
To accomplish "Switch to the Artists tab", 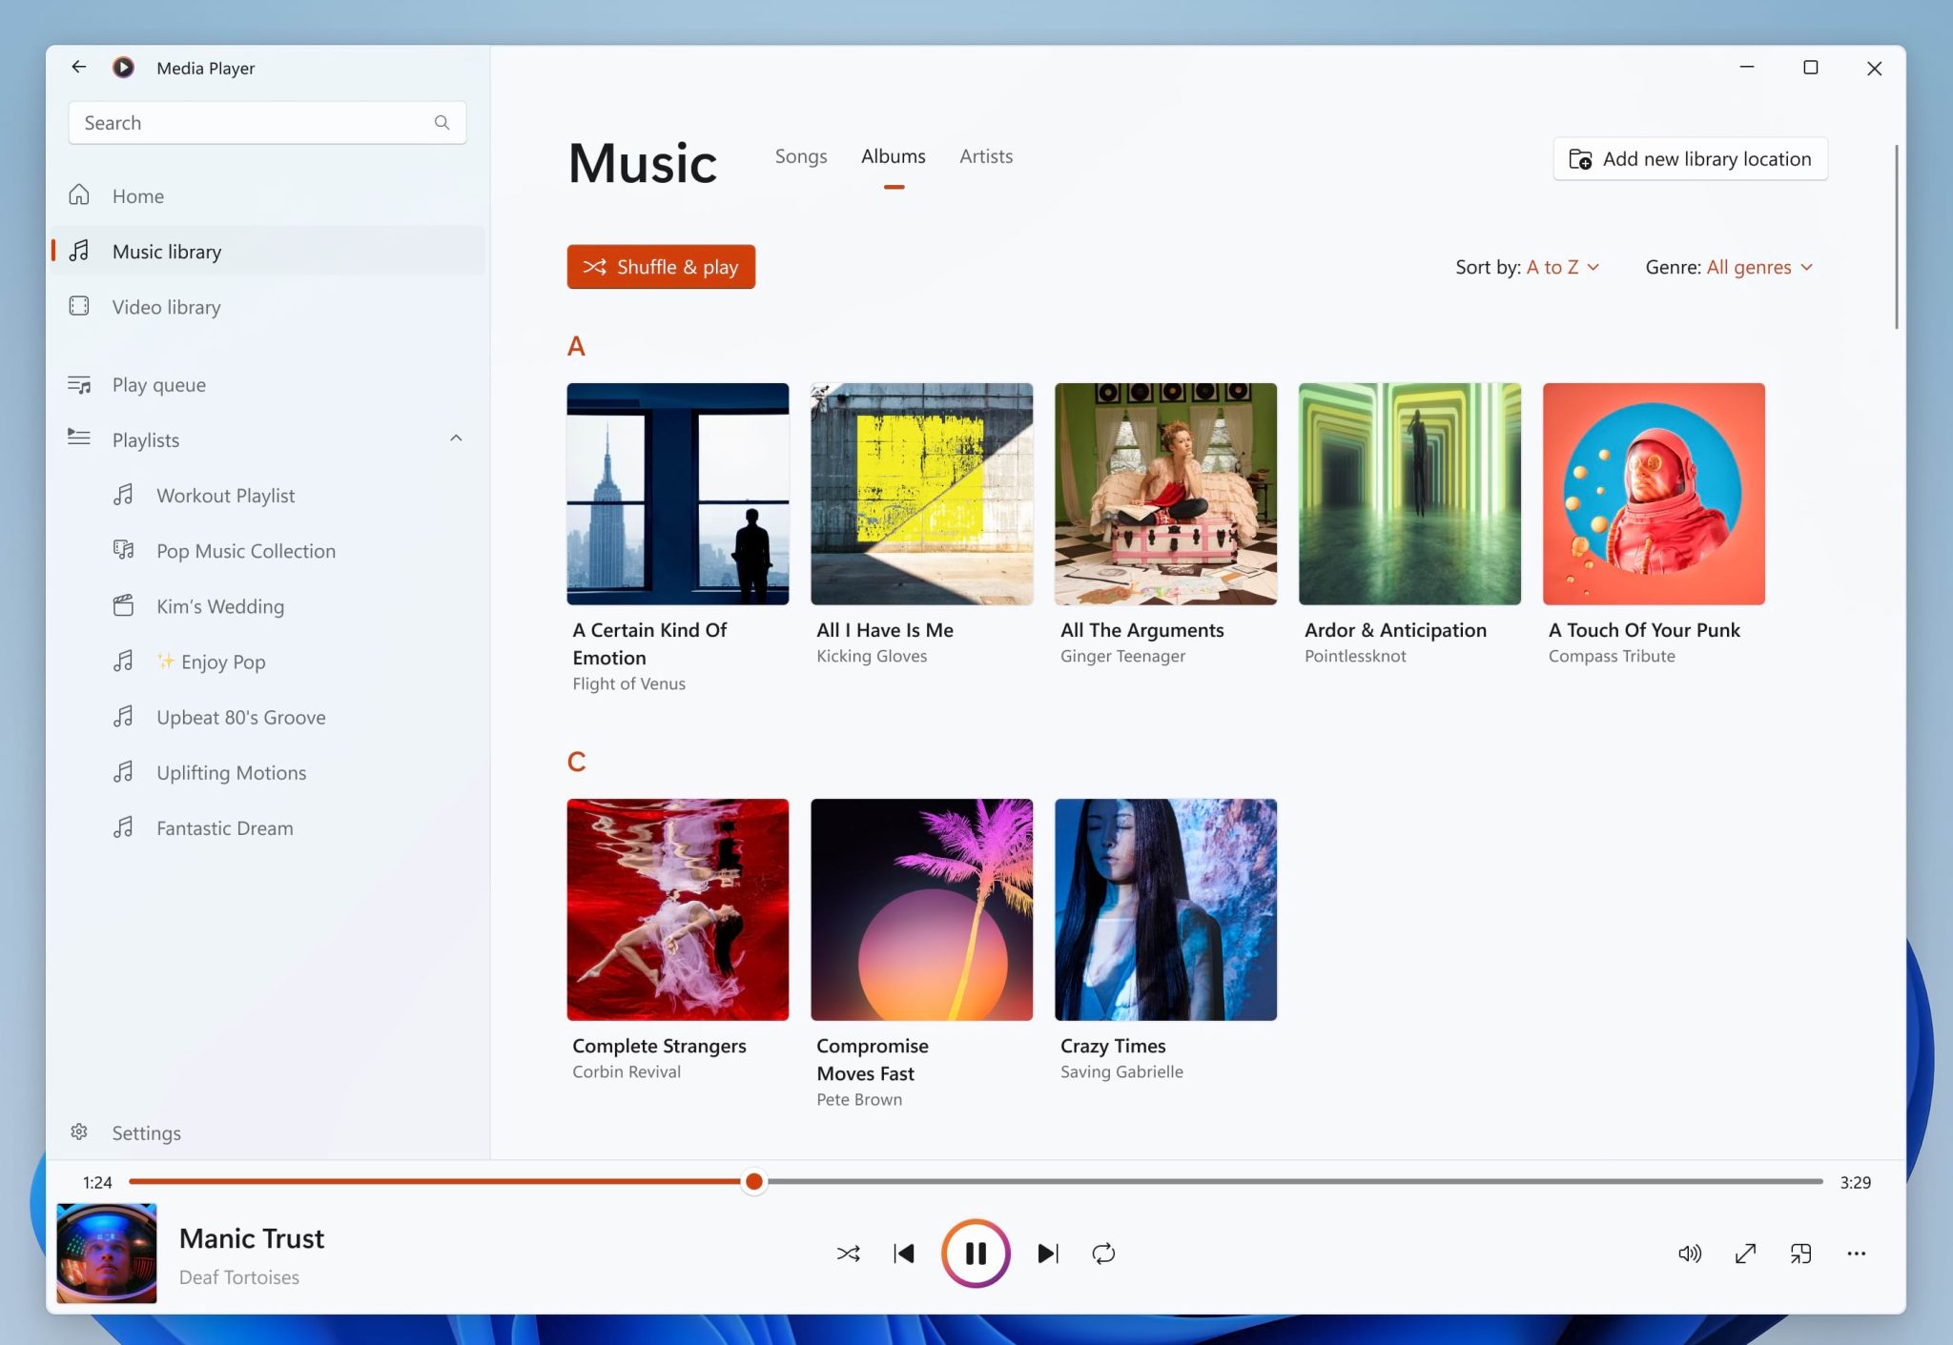I will pyautogui.click(x=985, y=156).
